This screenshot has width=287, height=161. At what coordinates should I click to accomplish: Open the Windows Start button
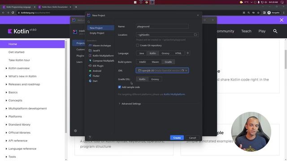135,2
